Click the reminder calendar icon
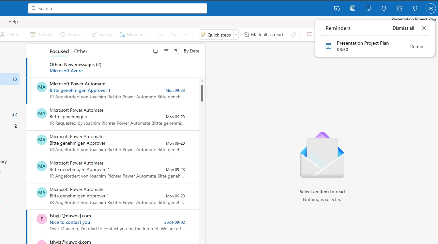The width and height of the screenshot is (438, 244). (328, 46)
